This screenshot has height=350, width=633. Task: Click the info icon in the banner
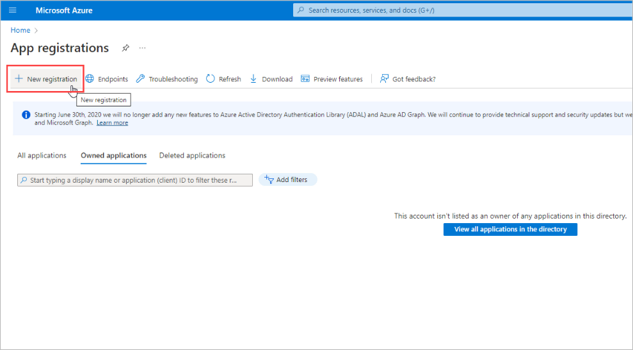coord(26,115)
